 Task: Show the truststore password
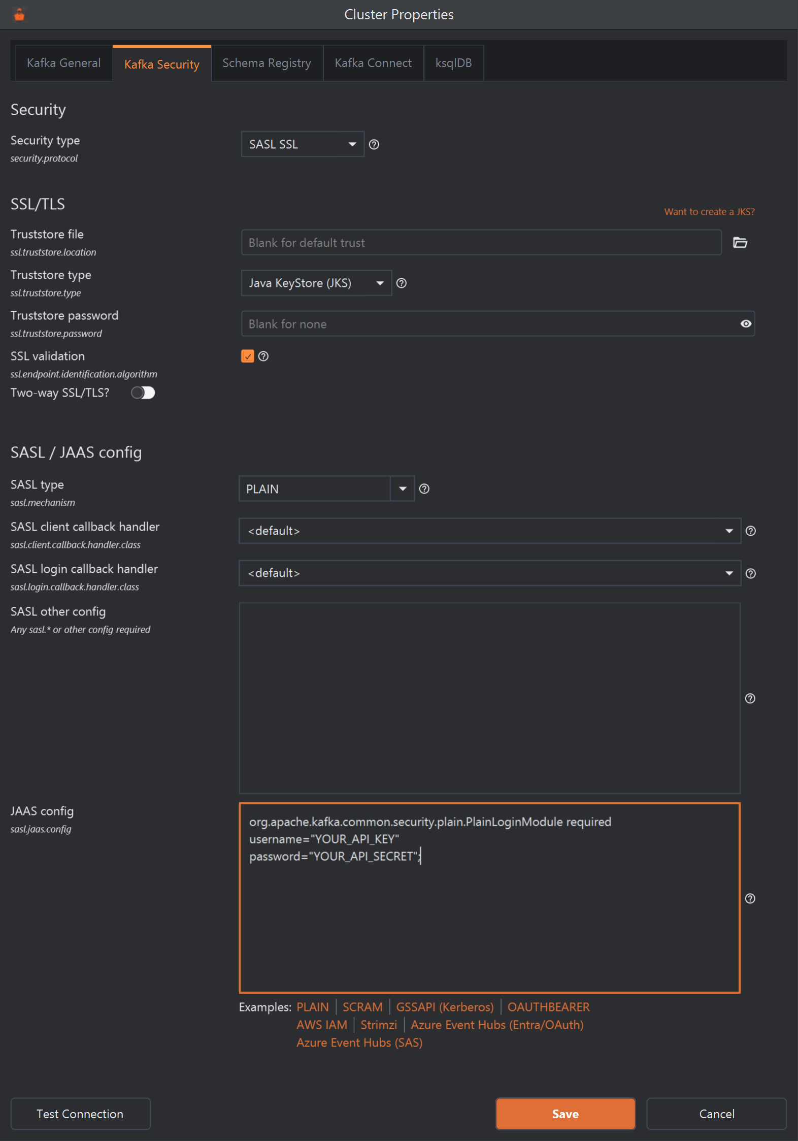(x=746, y=324)
